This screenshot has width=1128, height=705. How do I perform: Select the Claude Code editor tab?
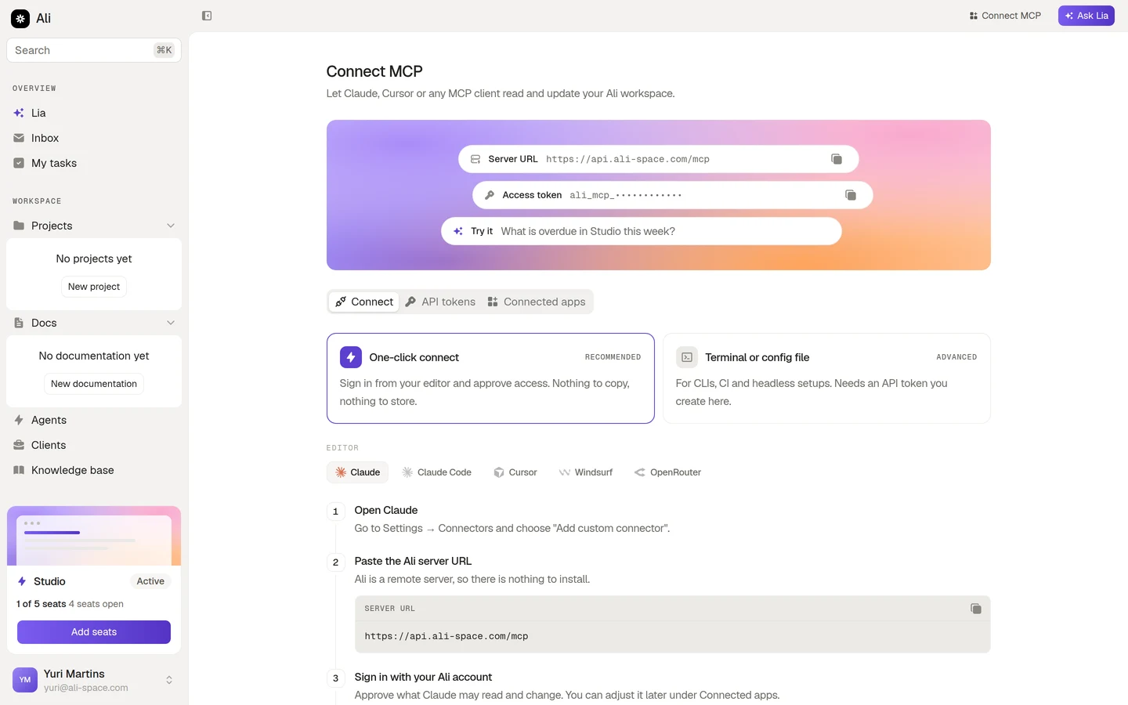[x=437, y=472]
